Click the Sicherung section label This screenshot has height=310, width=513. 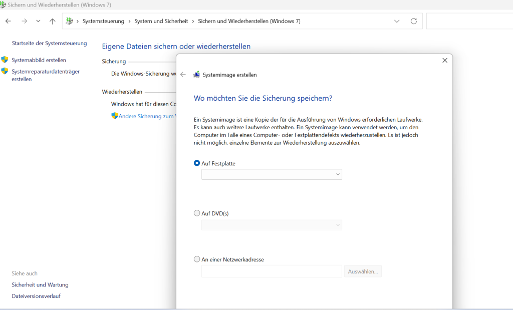pyautogui.click(x=114, y=61)
